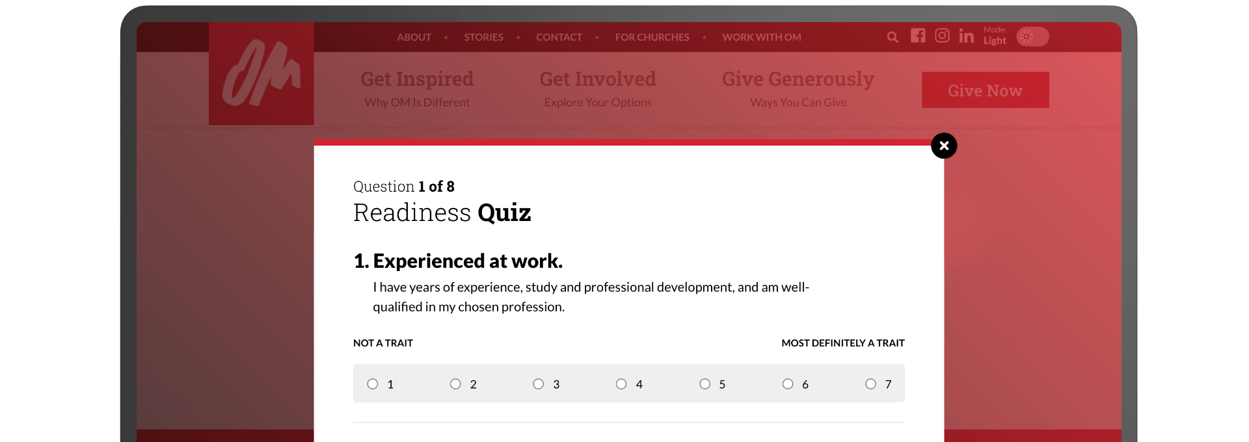Open the For Churches menu
Image resolution: width=1249 pixels, height=442 pixels.
652,38
